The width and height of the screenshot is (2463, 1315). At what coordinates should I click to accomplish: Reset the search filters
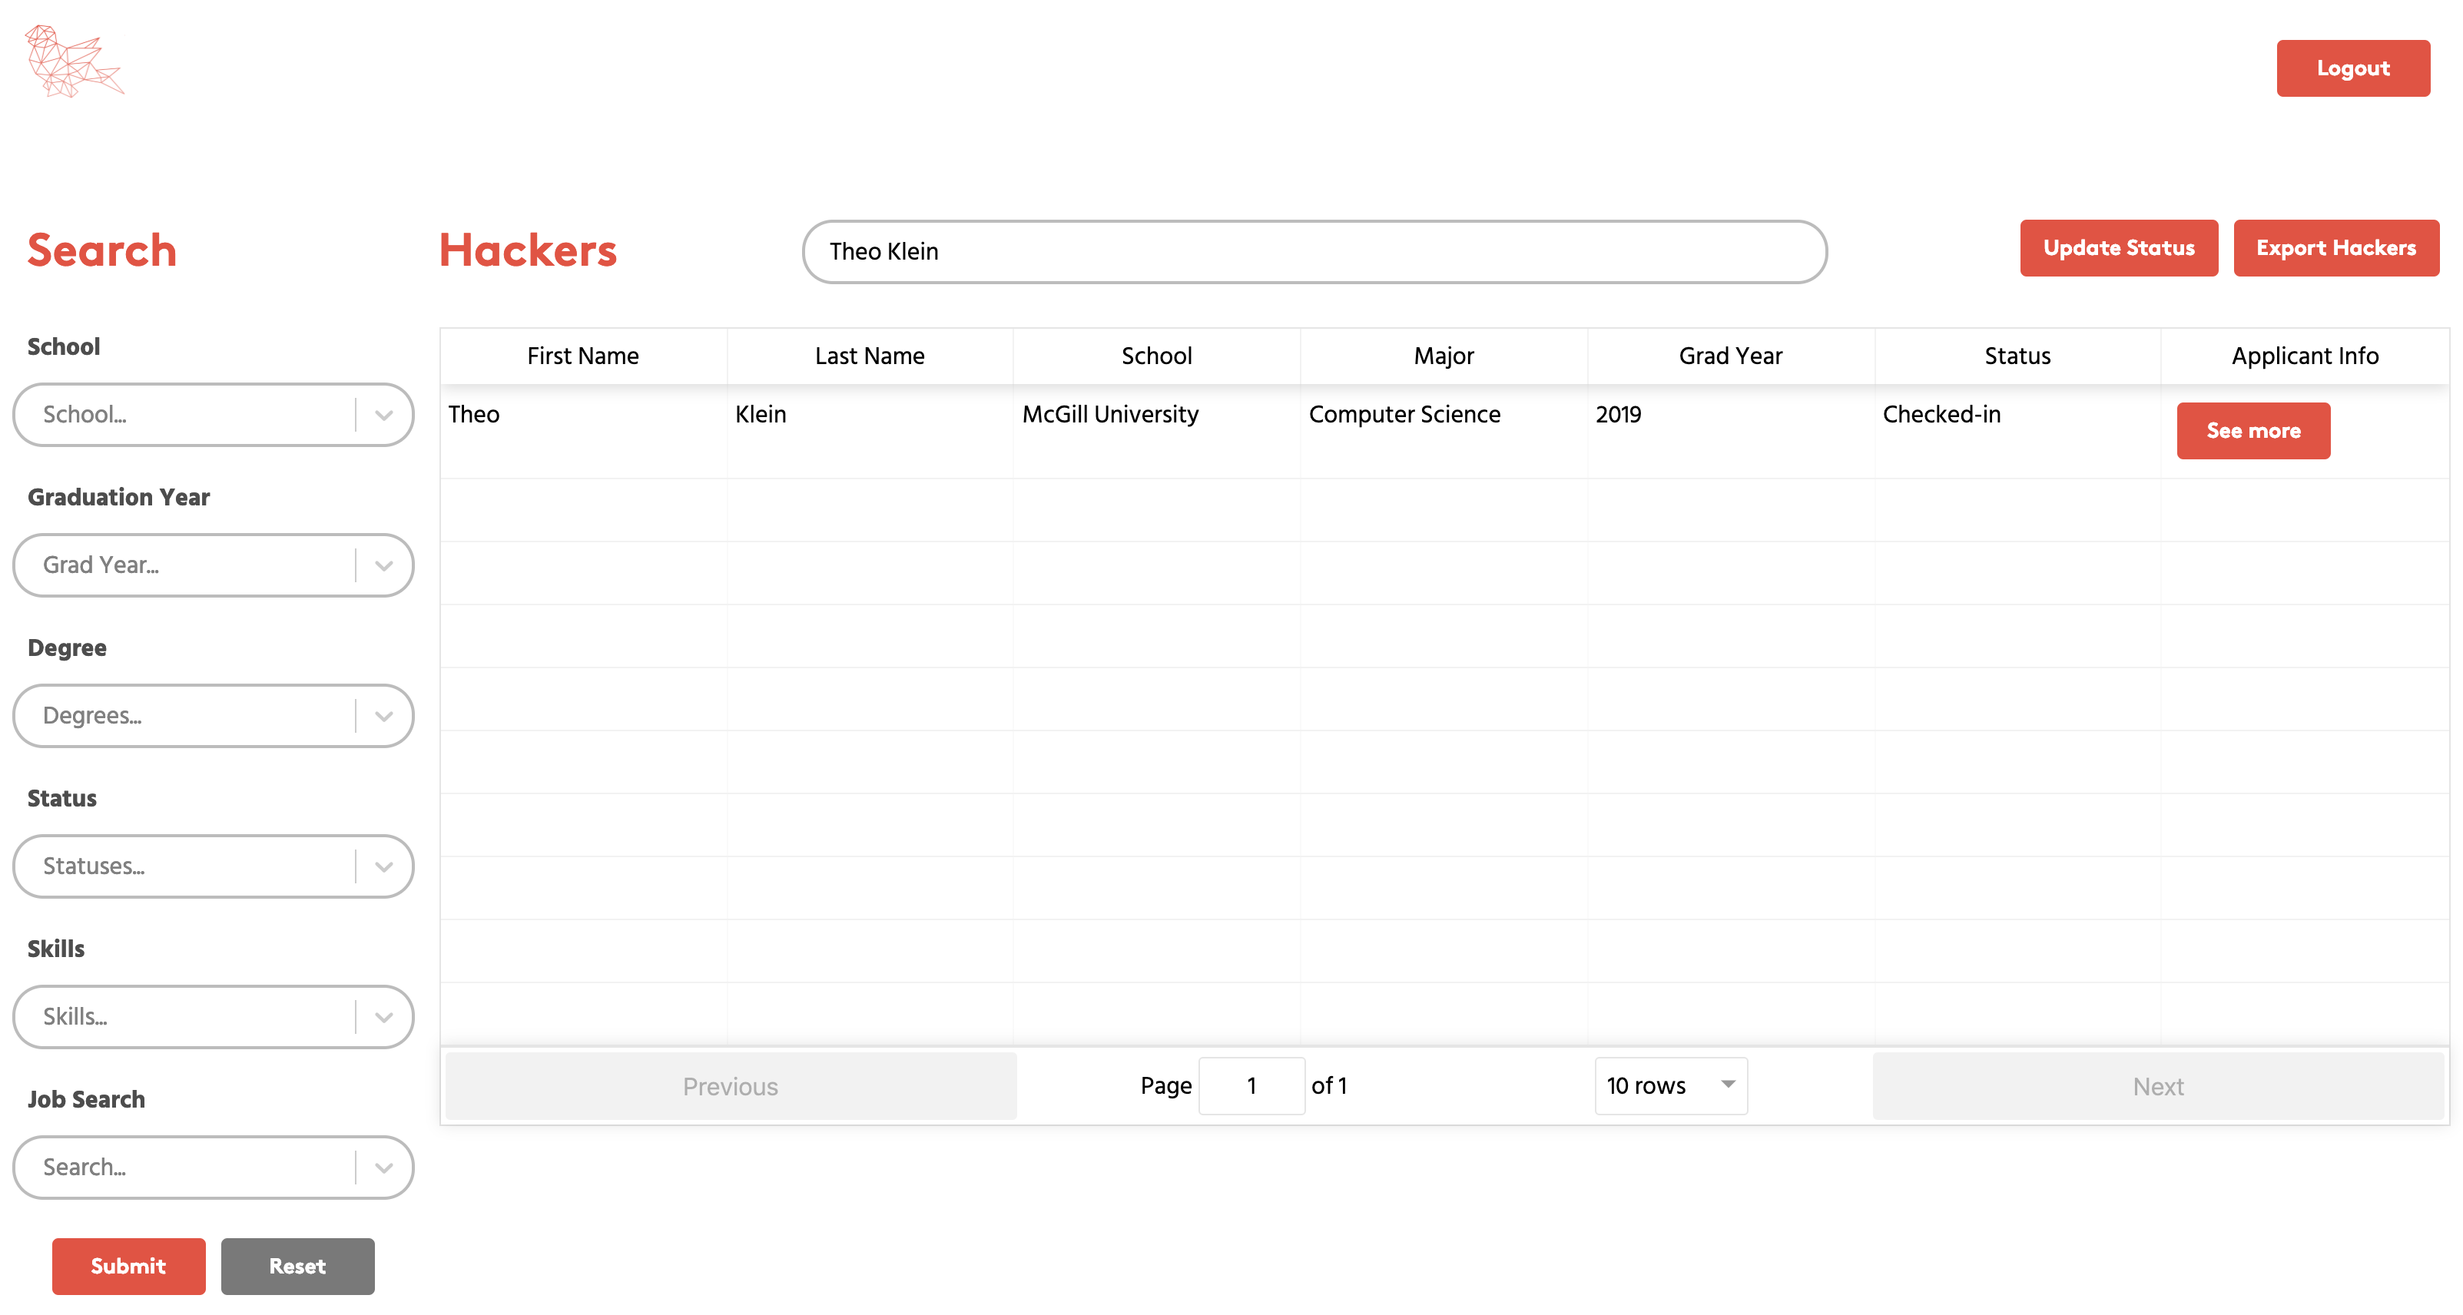(x=297, y=1267)
